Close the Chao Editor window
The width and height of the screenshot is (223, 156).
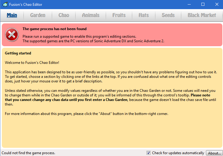(x=216, y=5)
